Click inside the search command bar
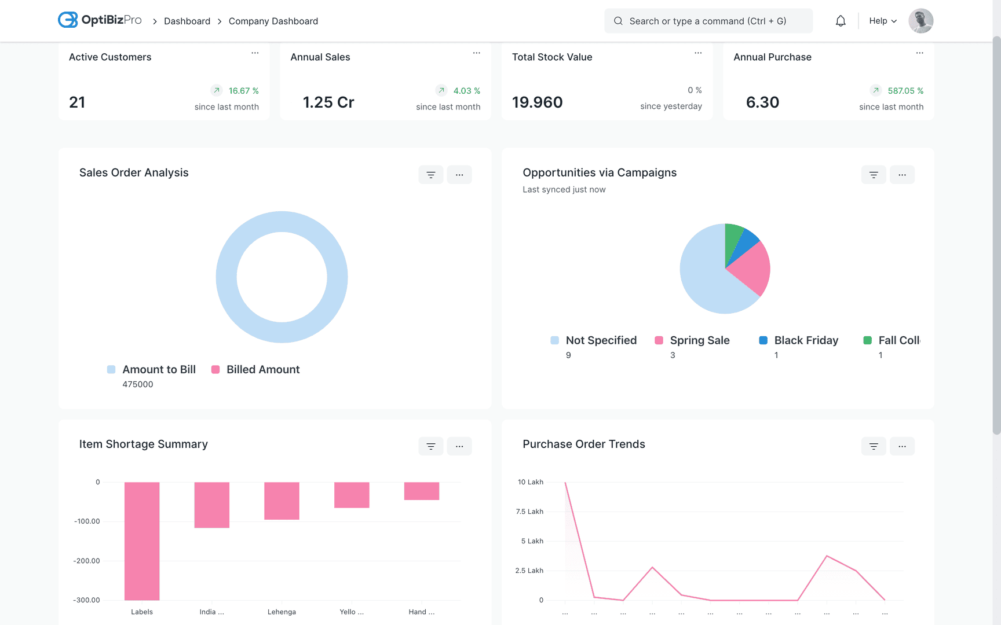Screen dimensions: 1001x625 tap(708, 20)
